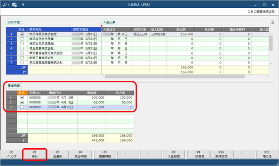The width and height of the screenshot is (279, 166).
Task: Maximize the 入金消込 window
Action: tap(264, 5)
